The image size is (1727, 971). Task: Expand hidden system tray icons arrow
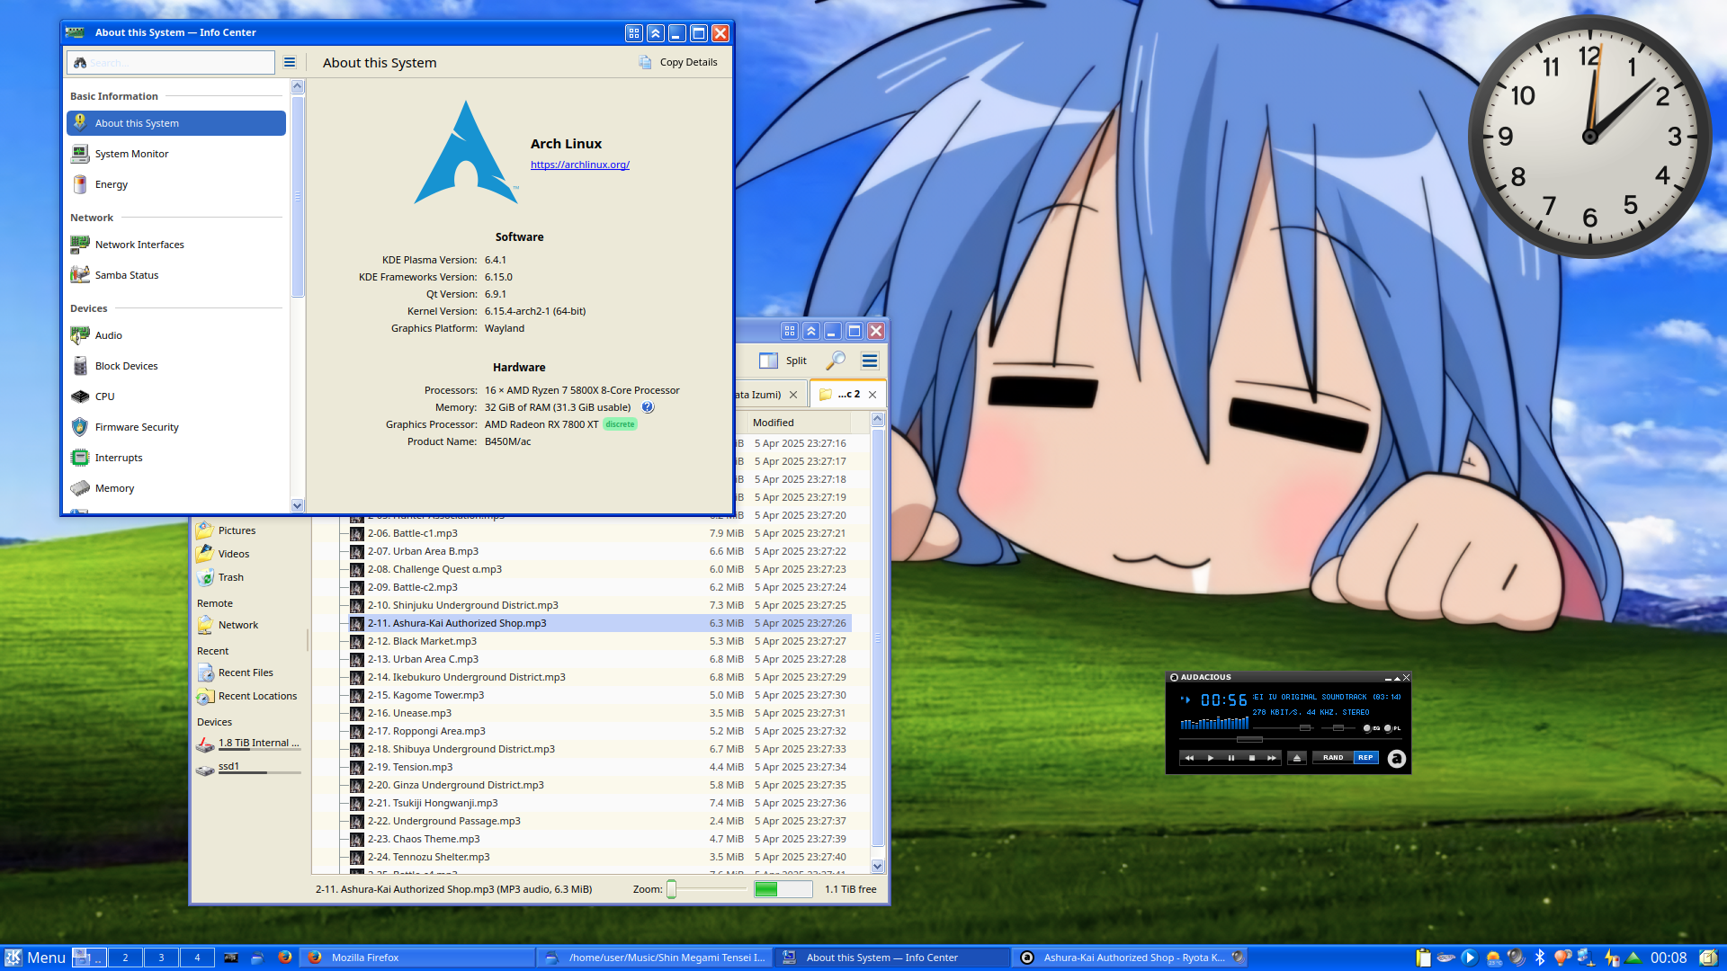click(1633, 958)
